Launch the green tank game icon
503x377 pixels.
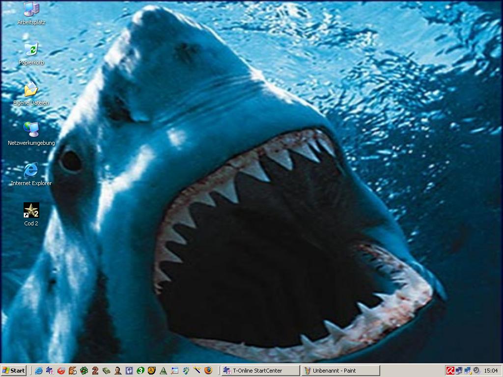click(107, 371)
